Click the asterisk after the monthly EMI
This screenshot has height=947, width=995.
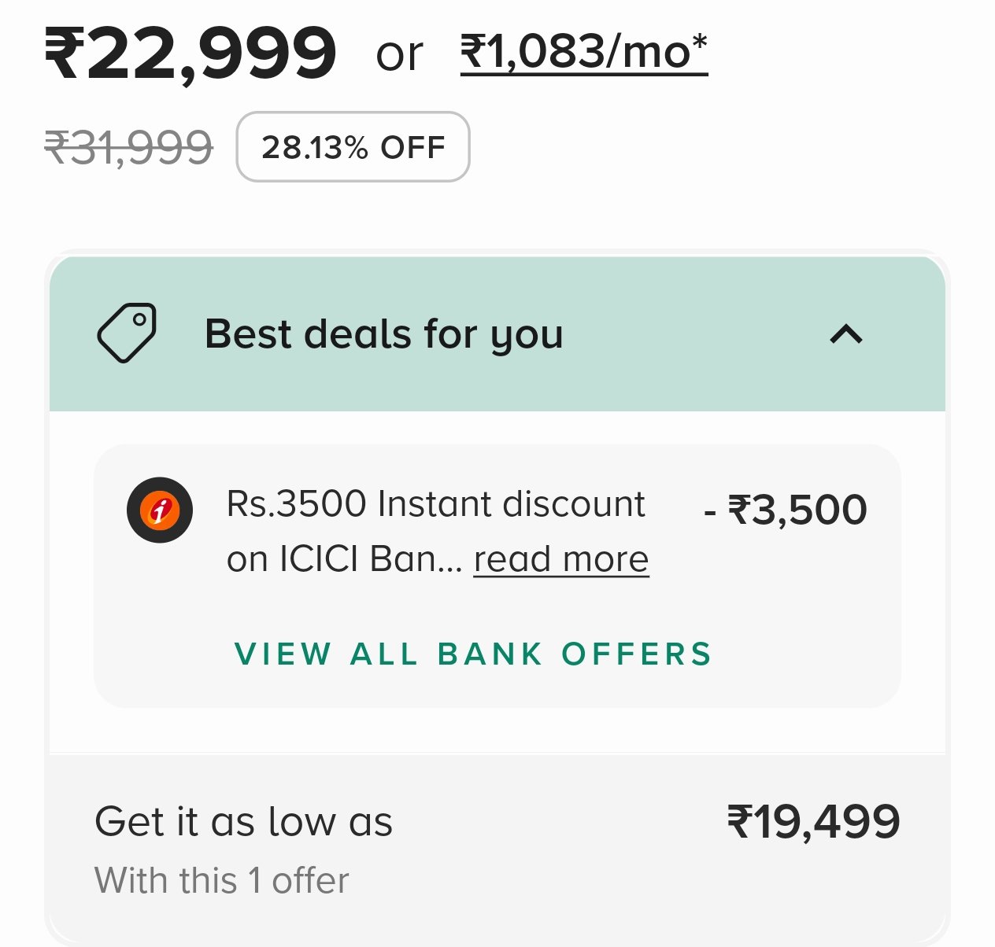(699, 44)
